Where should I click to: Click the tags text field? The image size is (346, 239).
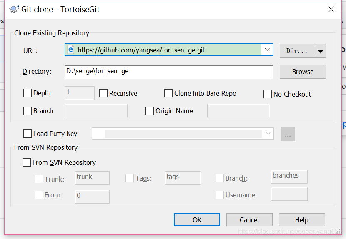[x=183, y=178]
